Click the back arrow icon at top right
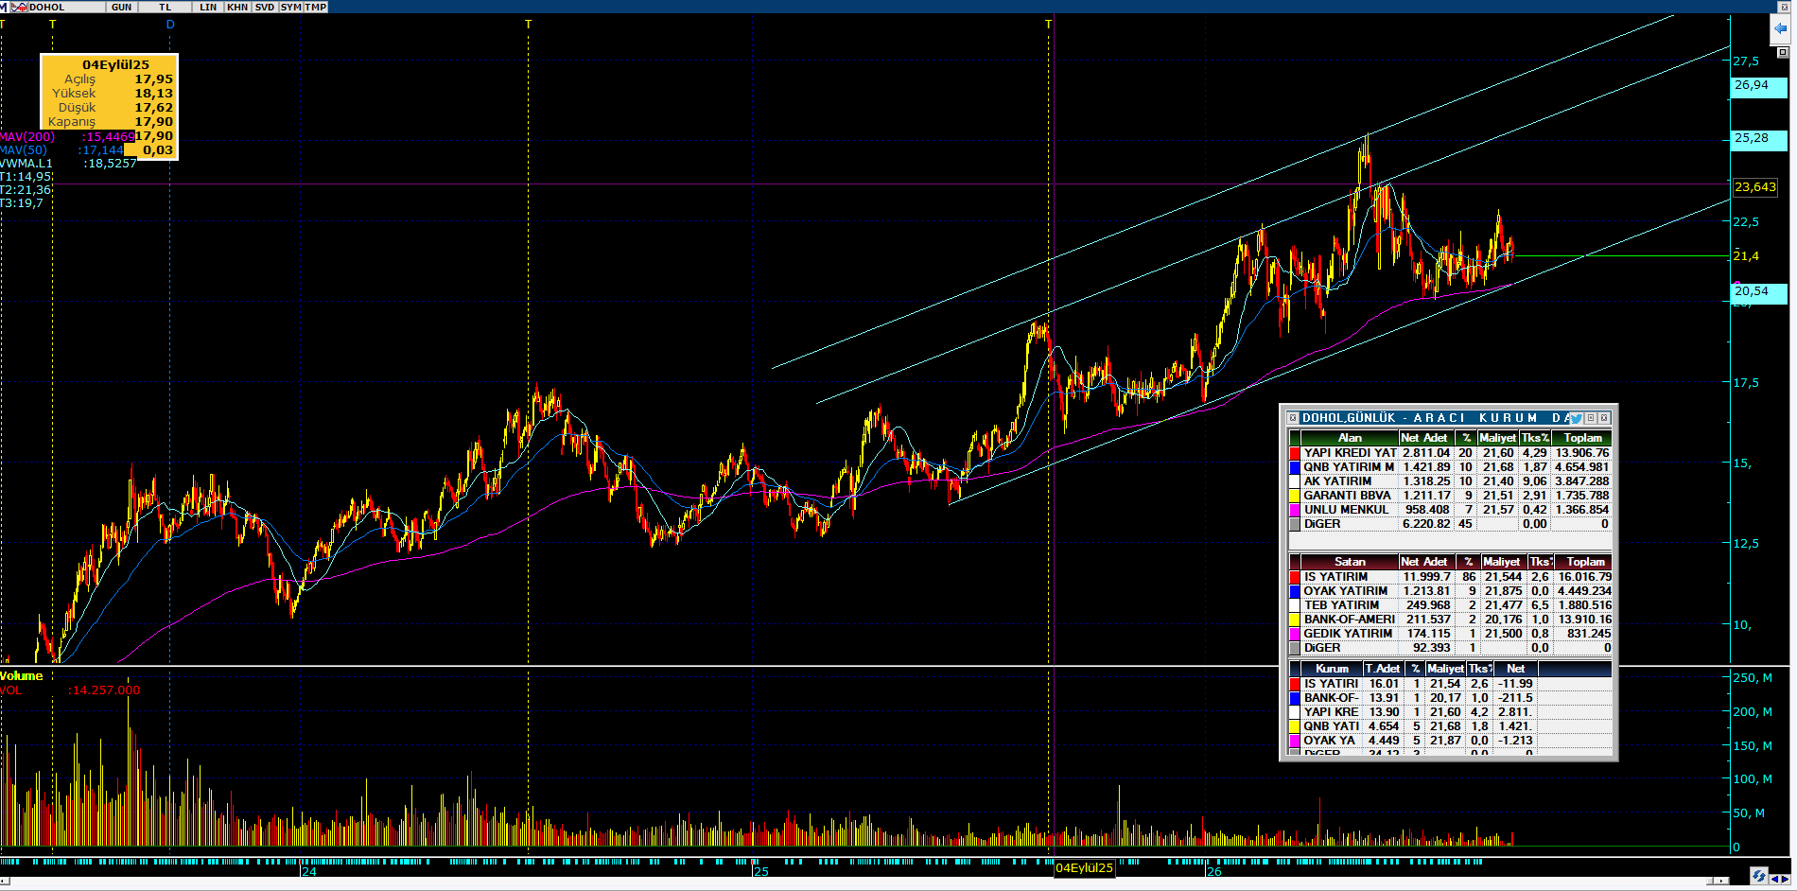Viewport: 1797px width, 891px height. (1781, 29)
